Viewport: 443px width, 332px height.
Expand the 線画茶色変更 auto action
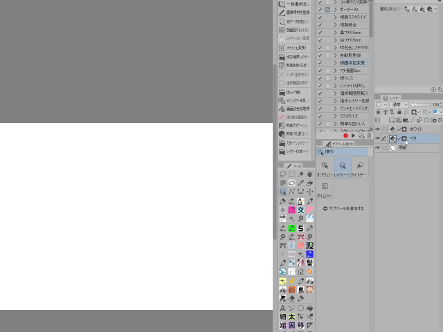point(335,63)
